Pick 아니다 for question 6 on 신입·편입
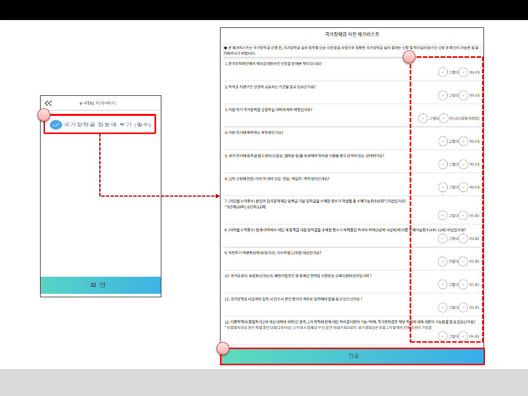The width and height of the screenshot is (528, 396). (463, 187)
